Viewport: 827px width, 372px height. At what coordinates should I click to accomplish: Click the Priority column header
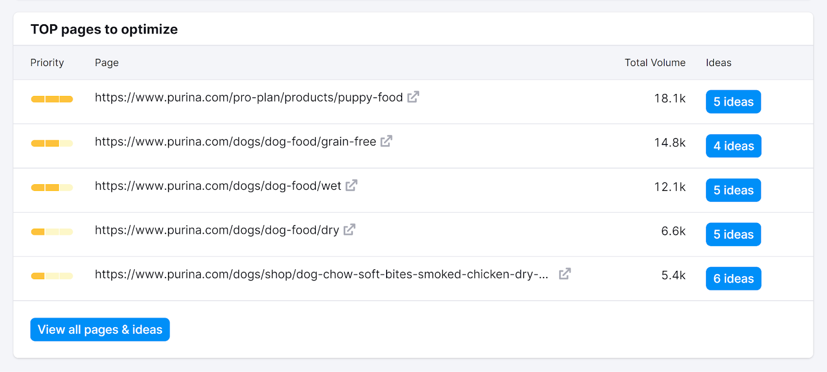click(x=47, y=62)
